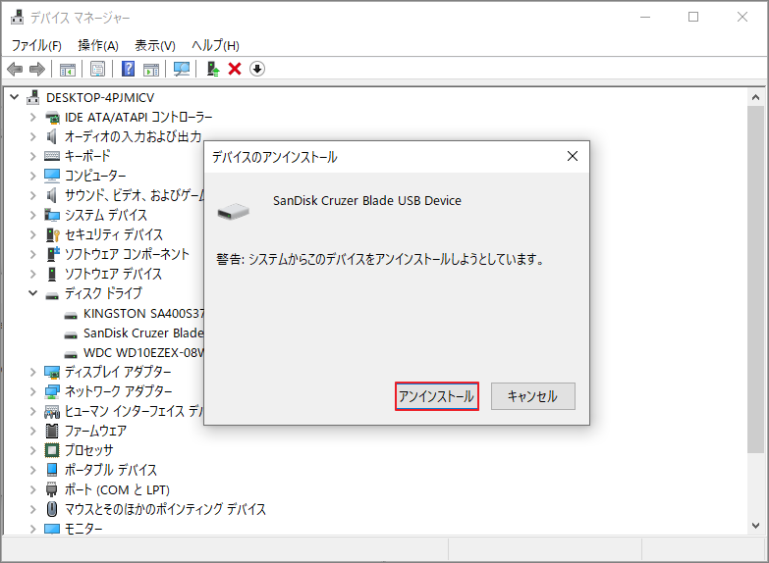Screen dimensions: 769x563
Task: Click the ディスプレイ アダプター icon
Action: pos(52,372)
